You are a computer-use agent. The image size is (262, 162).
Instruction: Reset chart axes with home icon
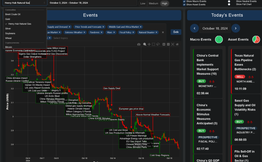click(177, 44)
